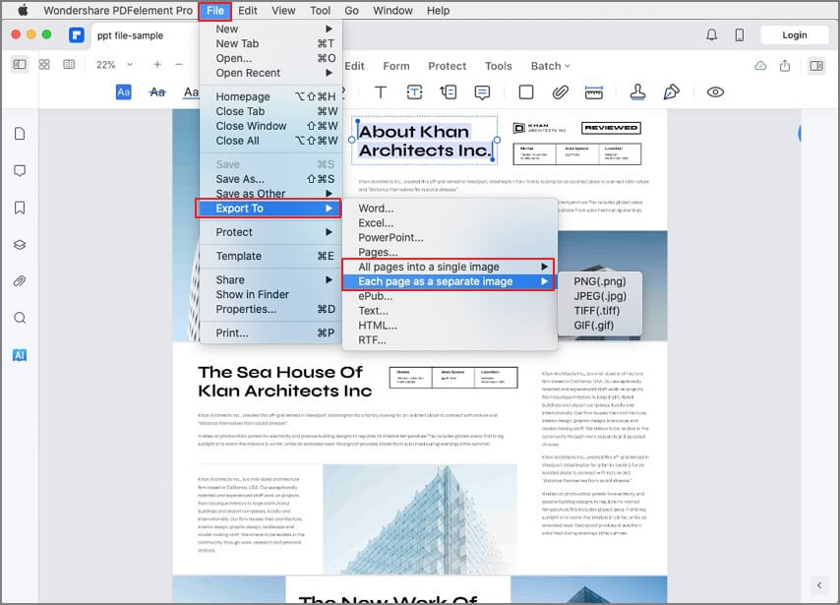Select the two-page reading view icon
Screen dimensions: 840x605
click(x=69, y=64)
